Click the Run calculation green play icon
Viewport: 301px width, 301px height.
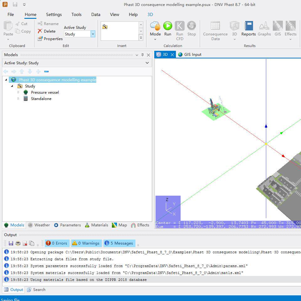167,26
